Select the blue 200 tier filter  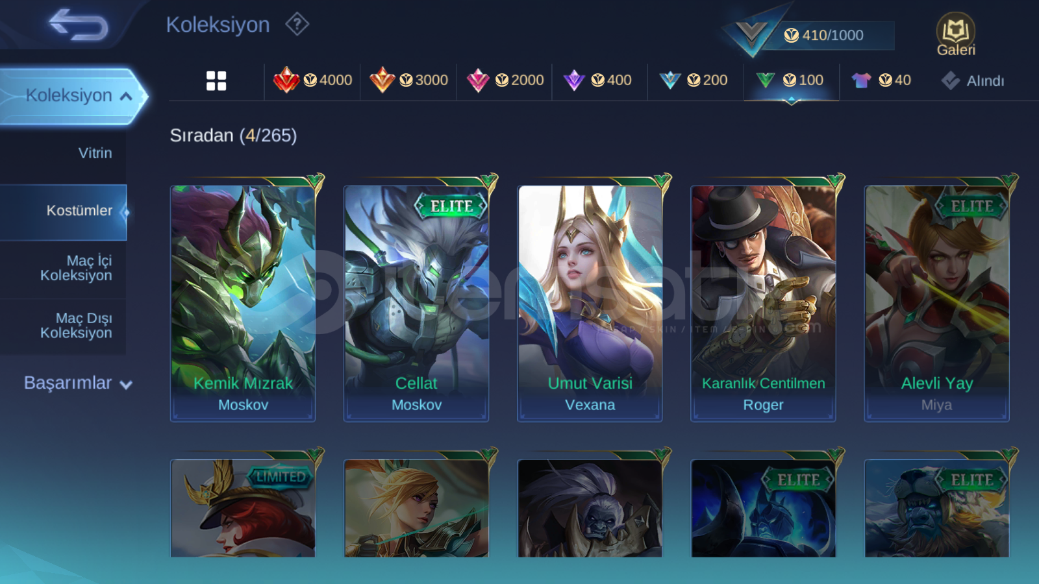tap(693, 80)
